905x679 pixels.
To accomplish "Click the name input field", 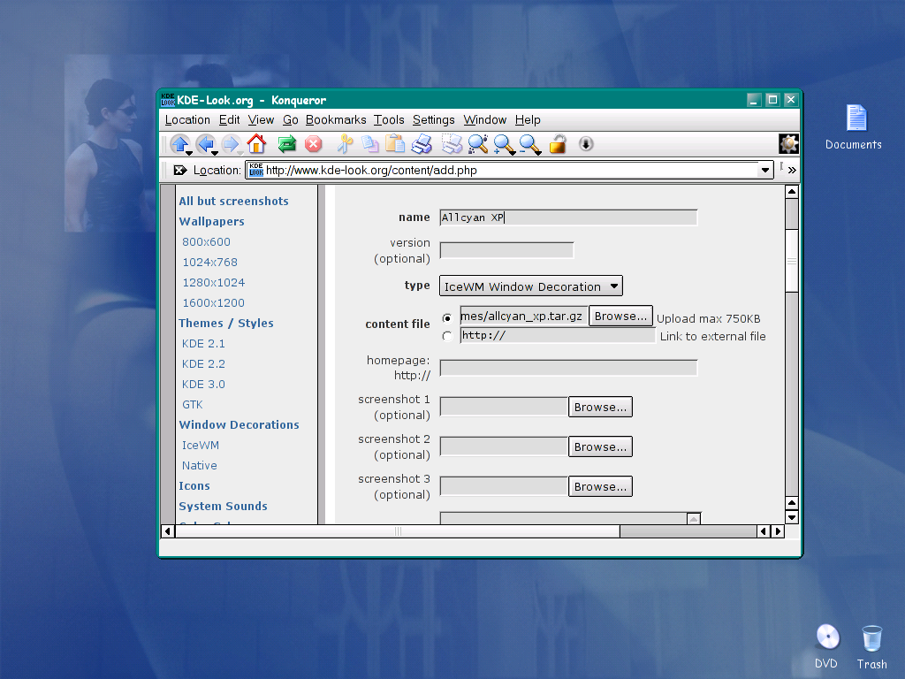I will click(568, 217).
